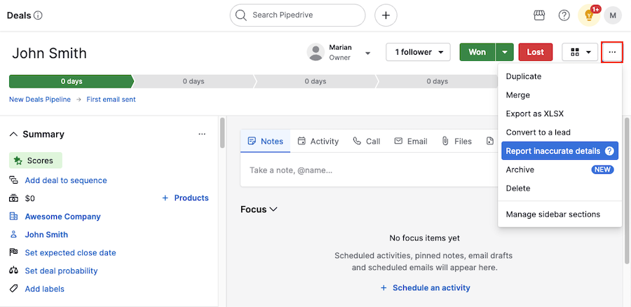Open the marketplace store icon
The height and width of the screenshot is (307, 631).
539,15
